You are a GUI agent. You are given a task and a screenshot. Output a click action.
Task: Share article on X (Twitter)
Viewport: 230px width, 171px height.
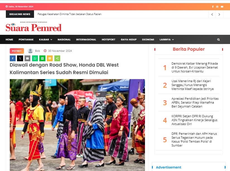click(x=20, y=58)
